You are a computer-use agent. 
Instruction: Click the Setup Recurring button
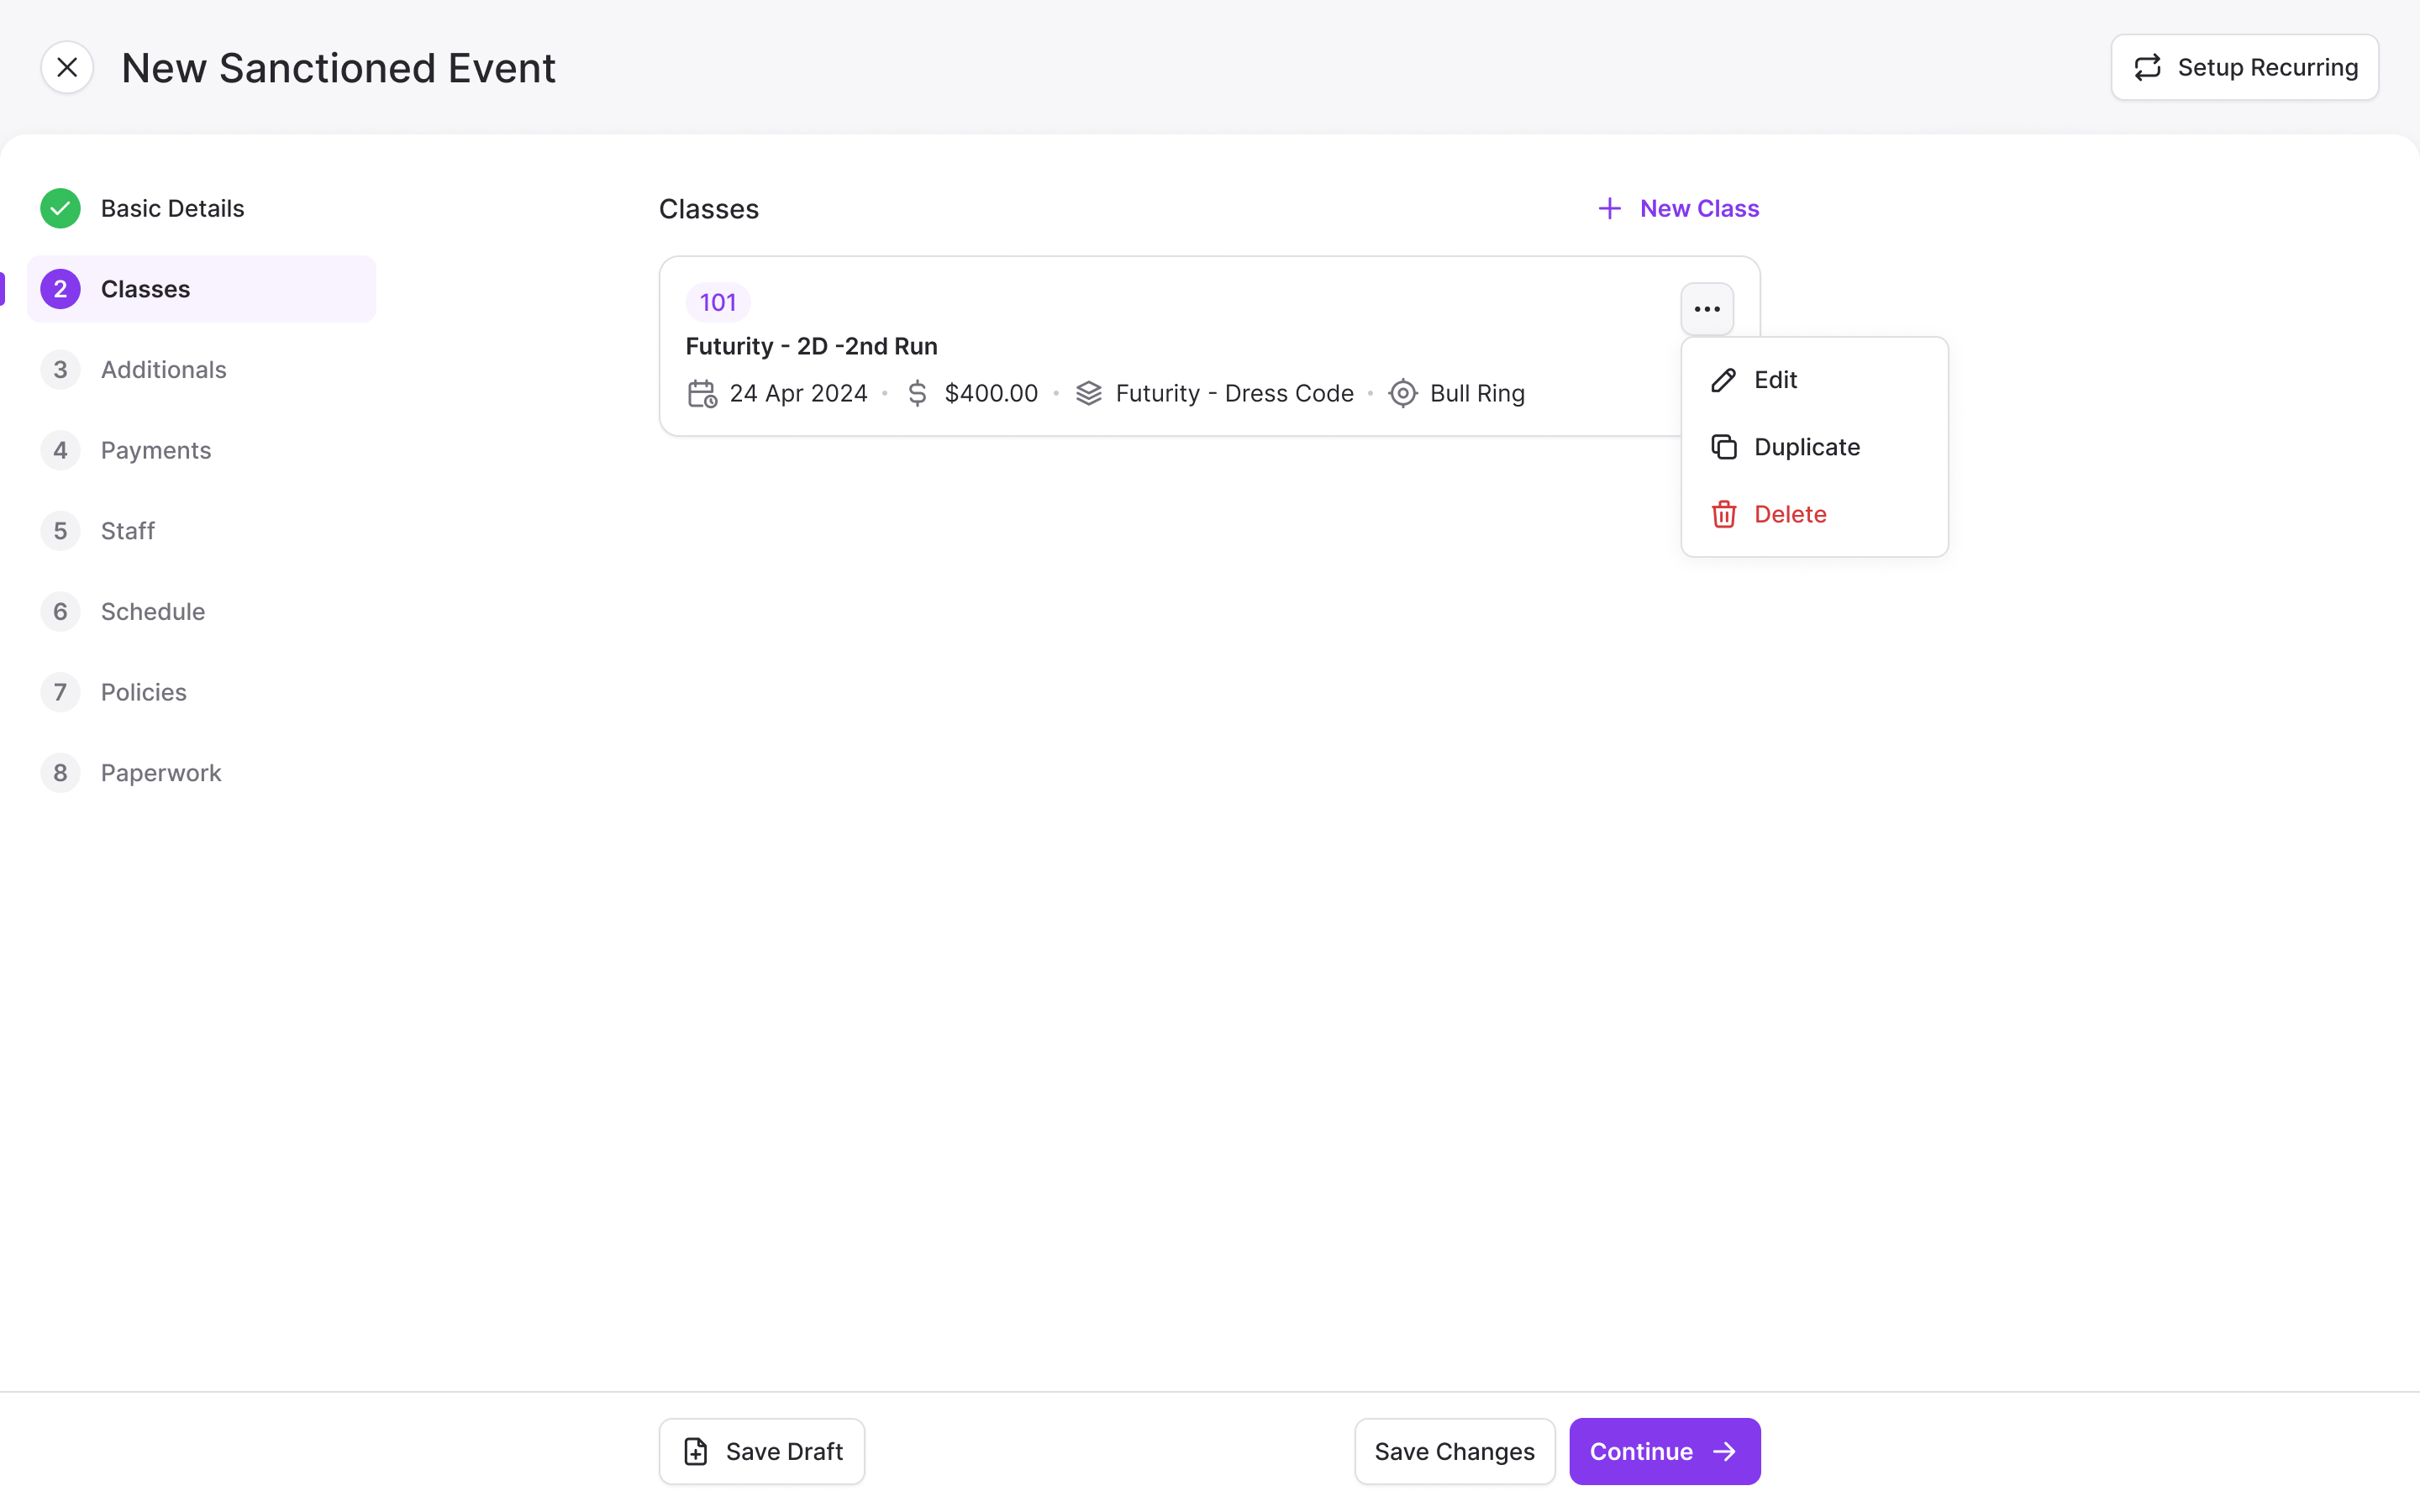pyautogui.click(x=2244, y=67)
